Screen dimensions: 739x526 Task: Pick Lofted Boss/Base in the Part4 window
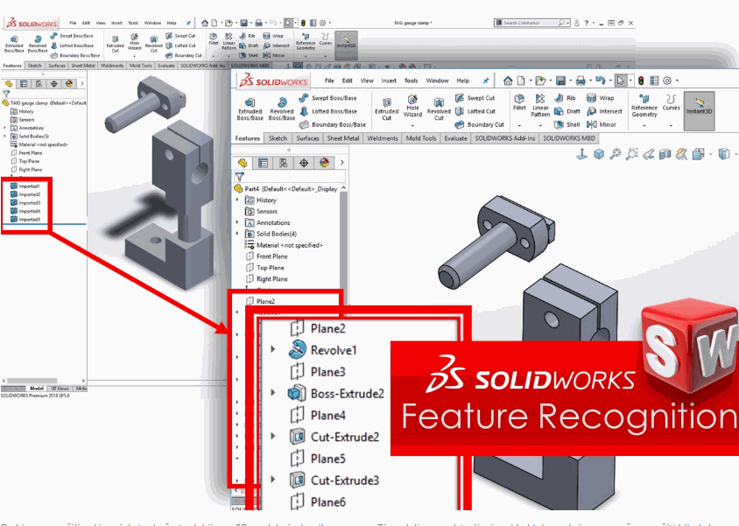pyautogui.click(x=328, y=111)
